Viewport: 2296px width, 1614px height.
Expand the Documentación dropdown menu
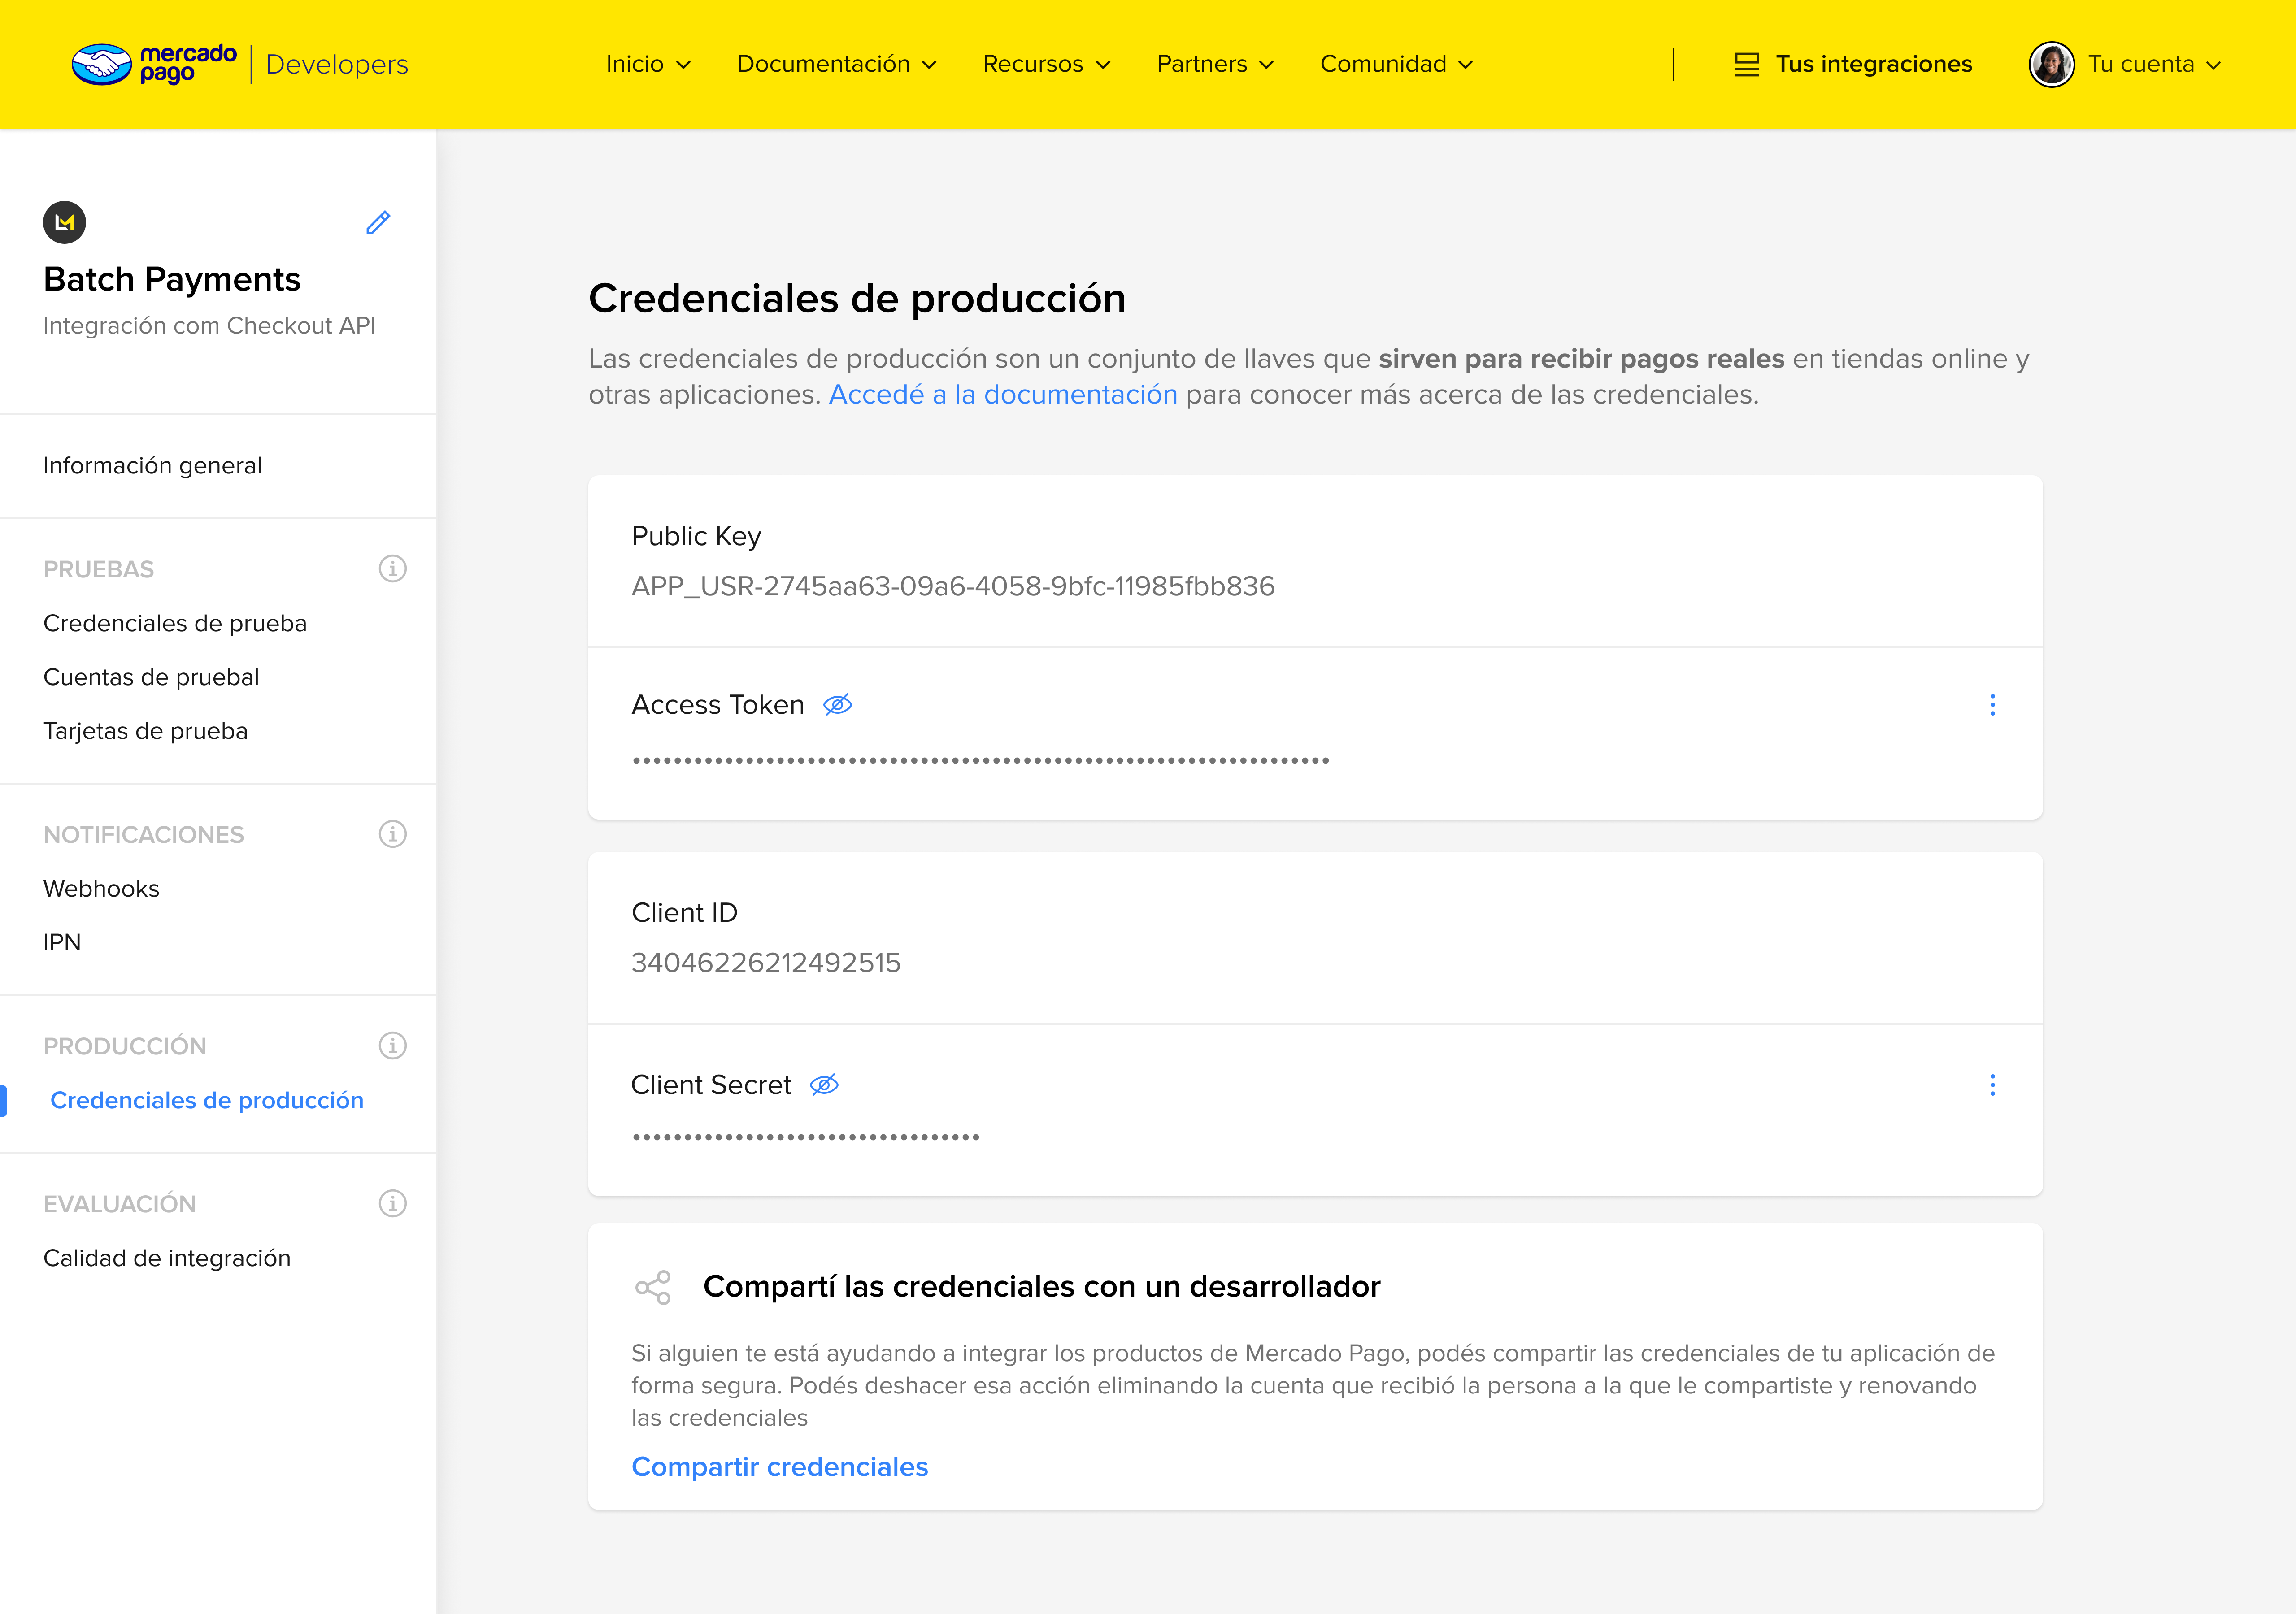pyautogui.click(x=837, y=64)
